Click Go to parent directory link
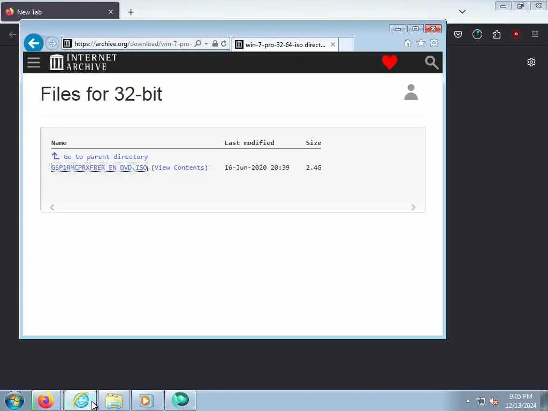The width and height of the screenshot is (548, 411). coord(105,157)
